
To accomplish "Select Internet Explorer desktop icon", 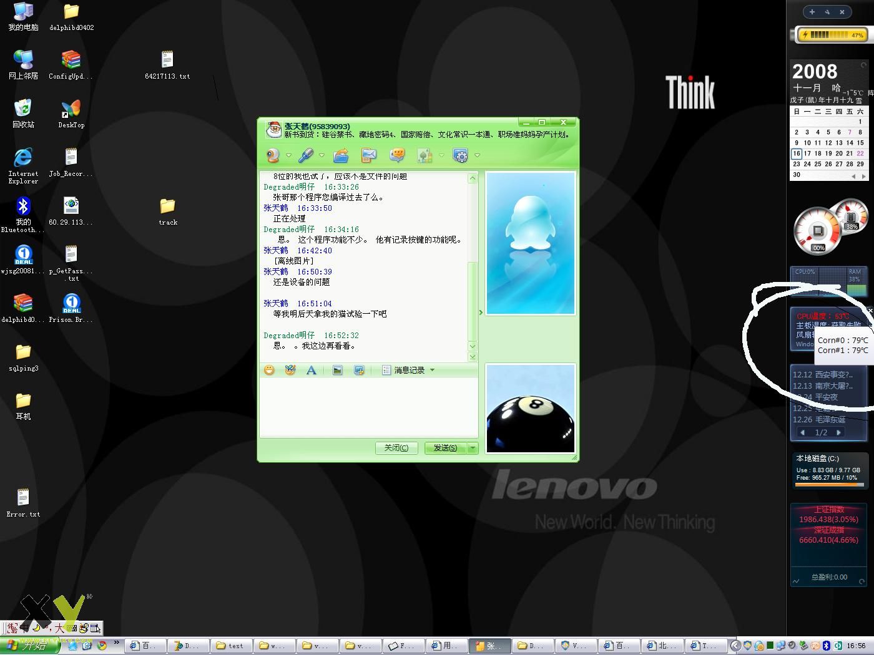I will [23, 165].
